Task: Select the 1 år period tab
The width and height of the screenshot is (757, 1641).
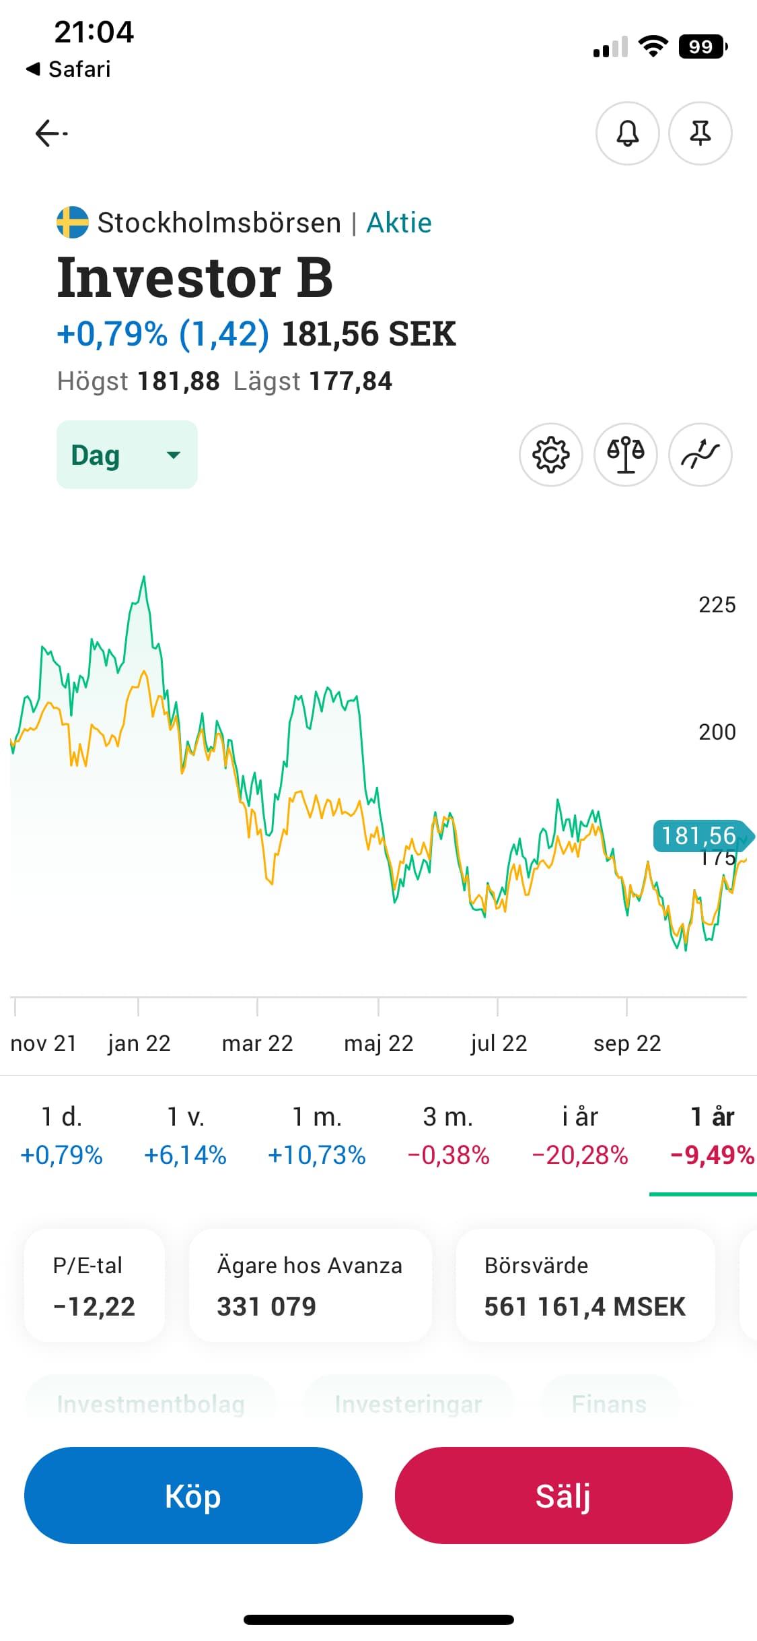Action: point(712,1136)
